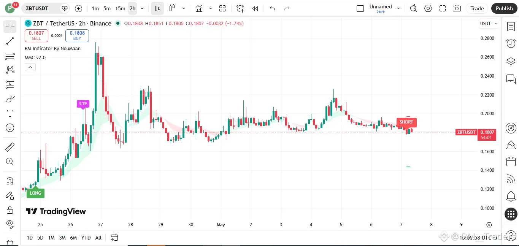Viewport: 519px width, 246px height.
Task: Toggle the layout setup square icon
Action: [x=360, y=8]
